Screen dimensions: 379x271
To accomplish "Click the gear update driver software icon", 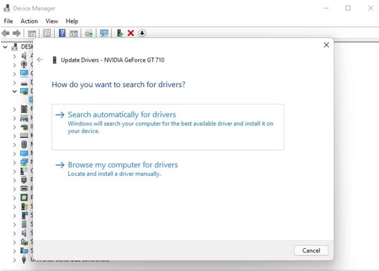I will tap(89, 33).
